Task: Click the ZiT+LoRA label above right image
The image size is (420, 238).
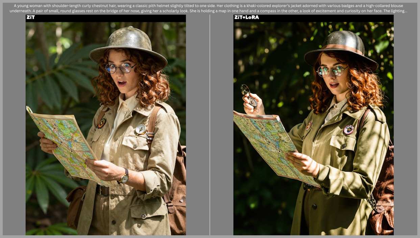Action: (x=246, y=17)
